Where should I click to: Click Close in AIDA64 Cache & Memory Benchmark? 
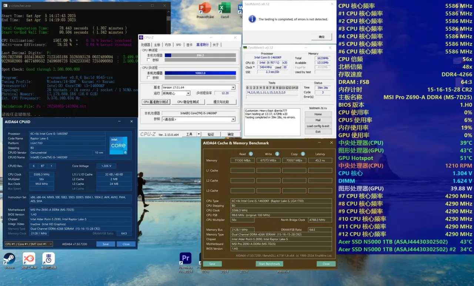326,264
